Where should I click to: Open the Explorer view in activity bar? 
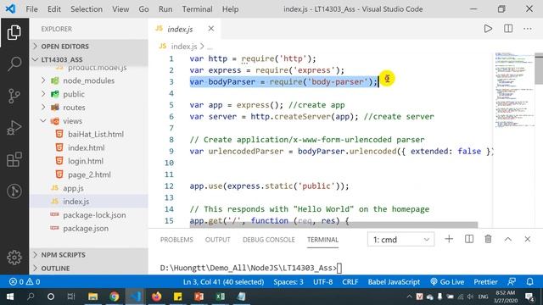[x=14, y=32]
